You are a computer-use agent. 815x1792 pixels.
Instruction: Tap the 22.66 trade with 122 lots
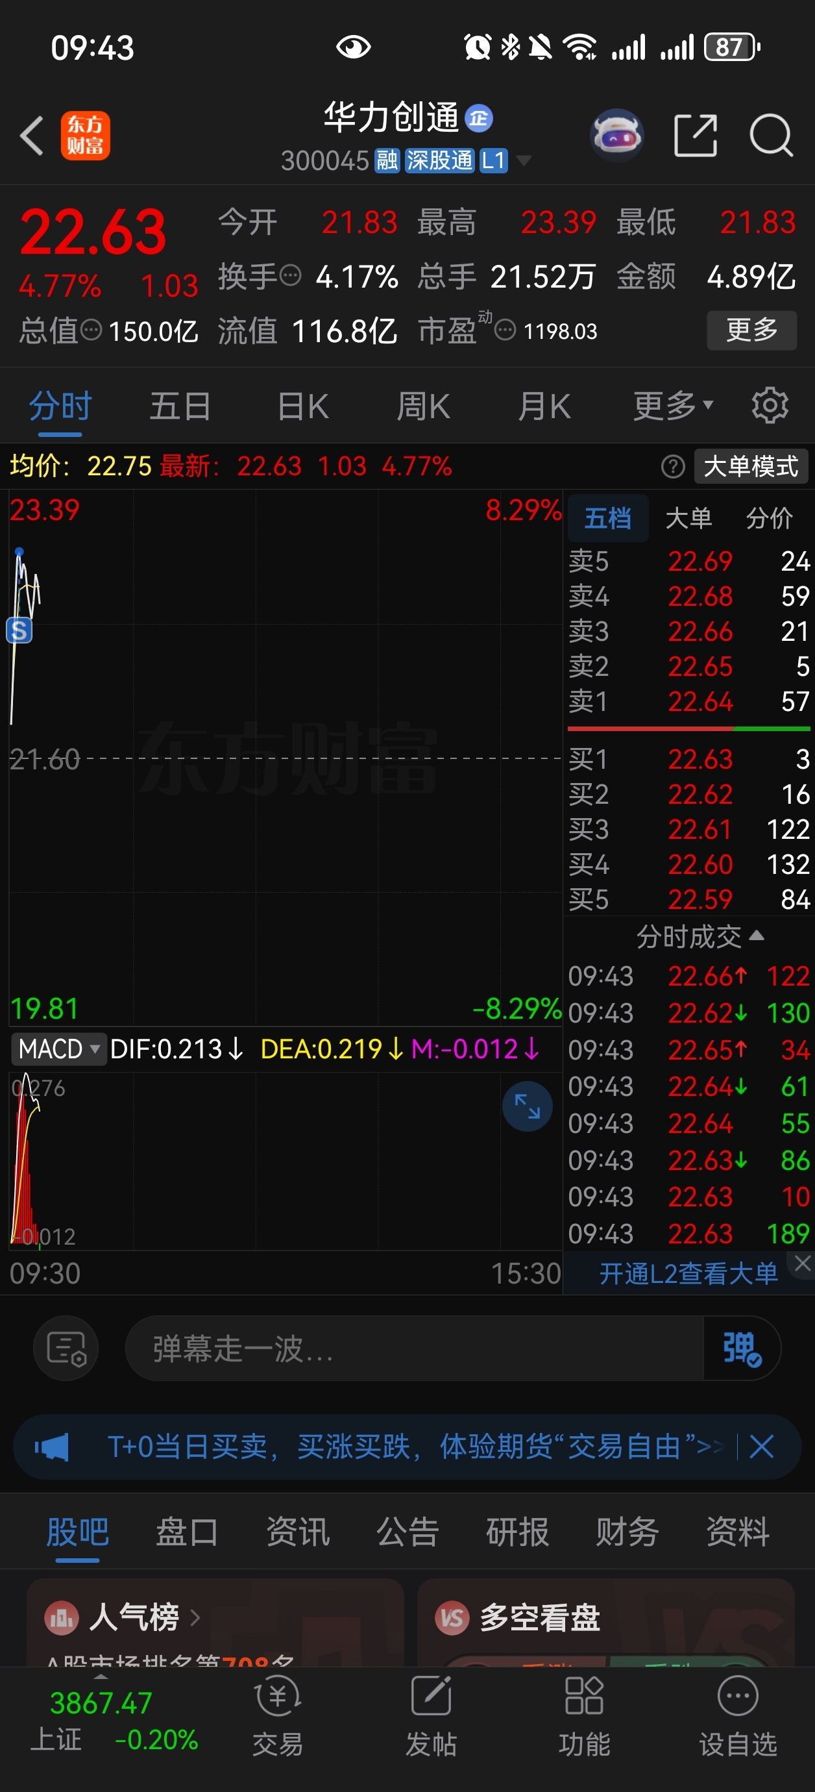(x=688, y=976)
